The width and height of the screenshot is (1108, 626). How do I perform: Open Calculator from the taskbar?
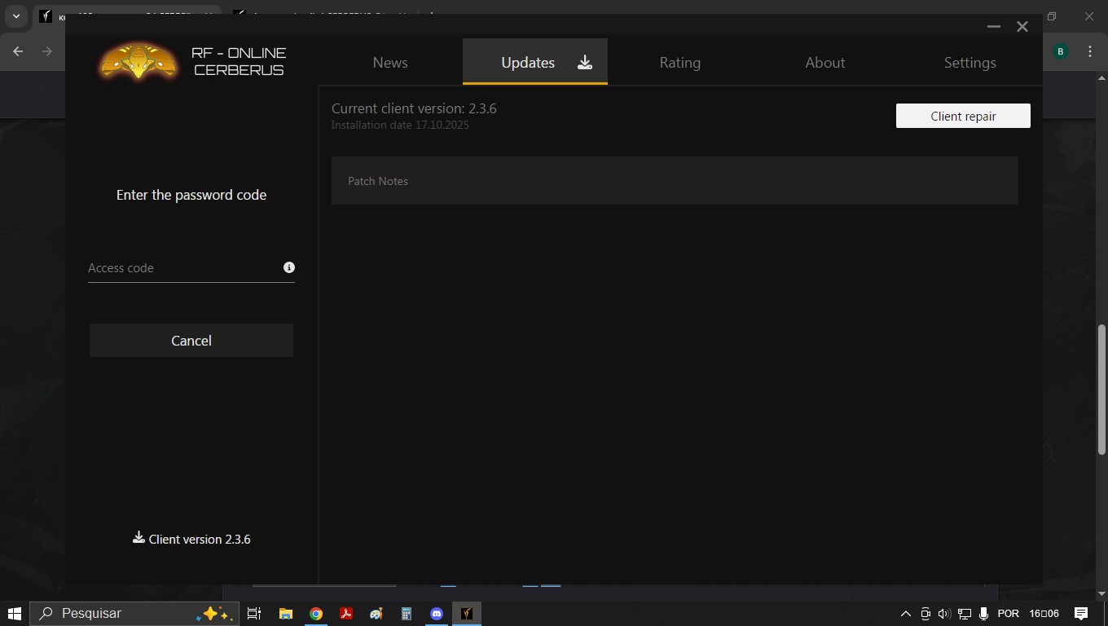(x=407, y=614)
